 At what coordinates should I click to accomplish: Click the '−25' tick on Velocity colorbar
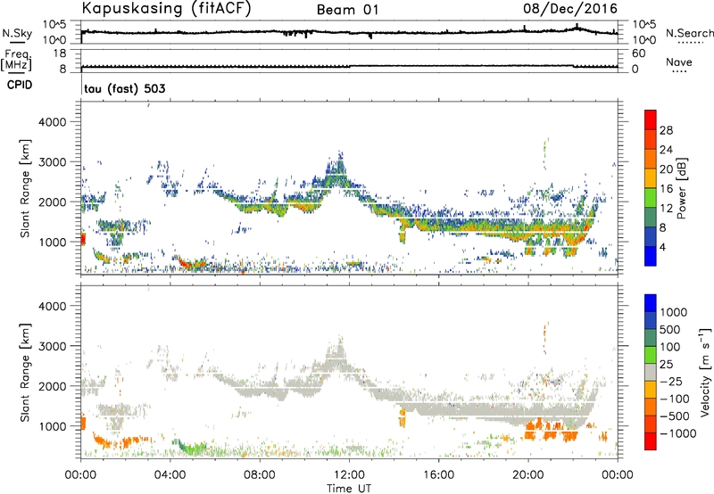pyautogui.click(x=670, y=381)
